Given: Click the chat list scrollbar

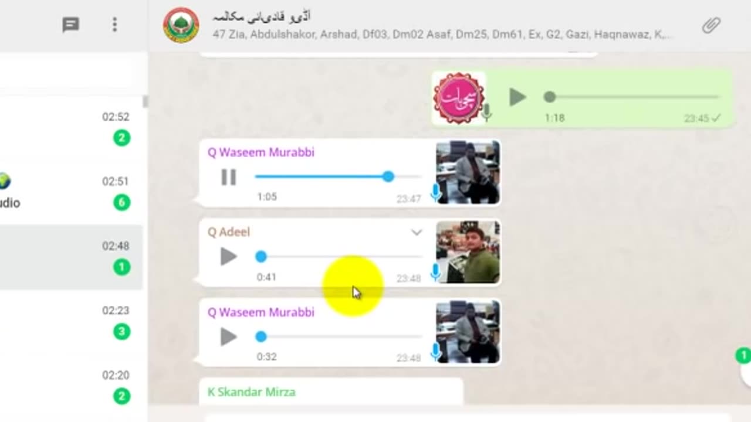Looking at the screenshot, I should click(x=145, y=101).
